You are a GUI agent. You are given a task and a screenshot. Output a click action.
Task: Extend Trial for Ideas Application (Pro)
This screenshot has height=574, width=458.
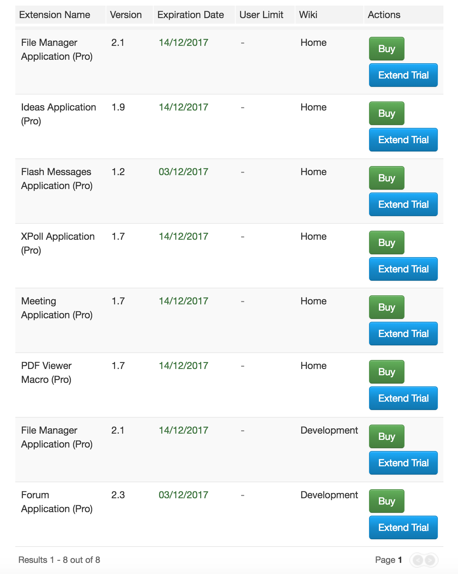click(403, 140)
